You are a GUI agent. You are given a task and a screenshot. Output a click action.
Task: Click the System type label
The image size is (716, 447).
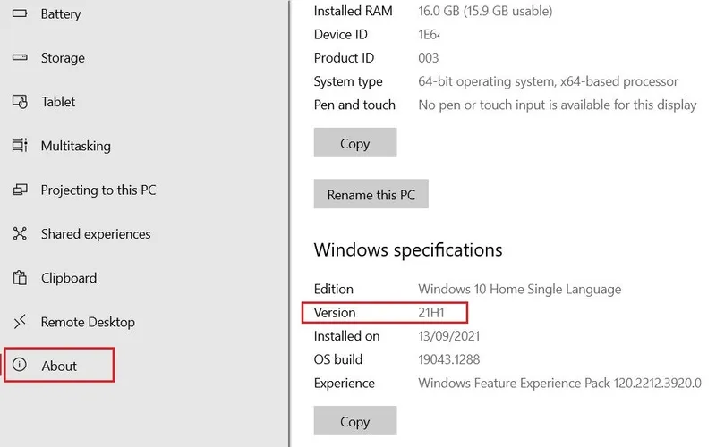click(x=348, y=81)
